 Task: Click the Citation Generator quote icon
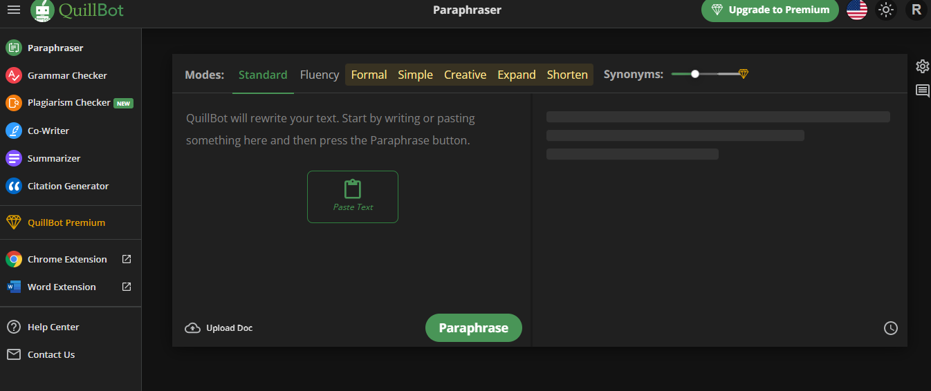pyautogui.click(x=14, y=186)
